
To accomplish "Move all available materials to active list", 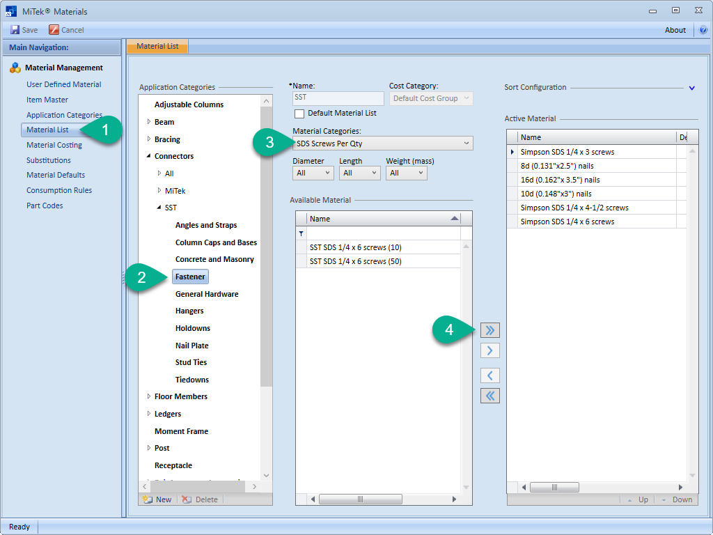I will (x=489, y=329).
